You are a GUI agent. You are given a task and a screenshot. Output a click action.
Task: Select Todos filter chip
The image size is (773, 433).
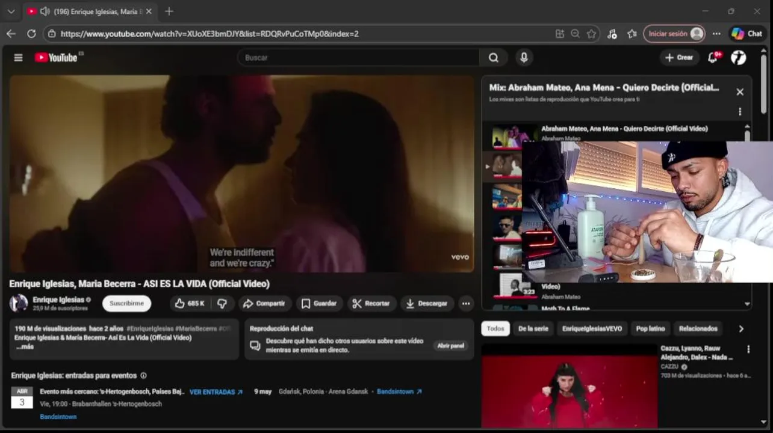(495, 328)
